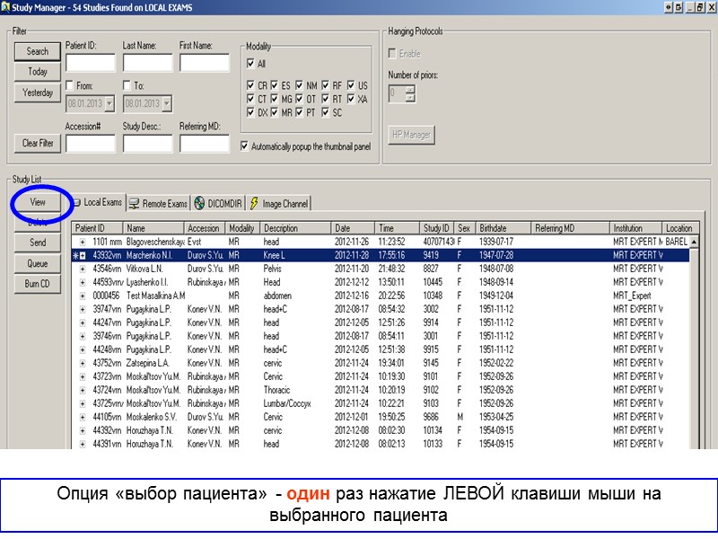
Task: Toggle automatically popup thumbnail panel checkbox
Action: (244, 146)
